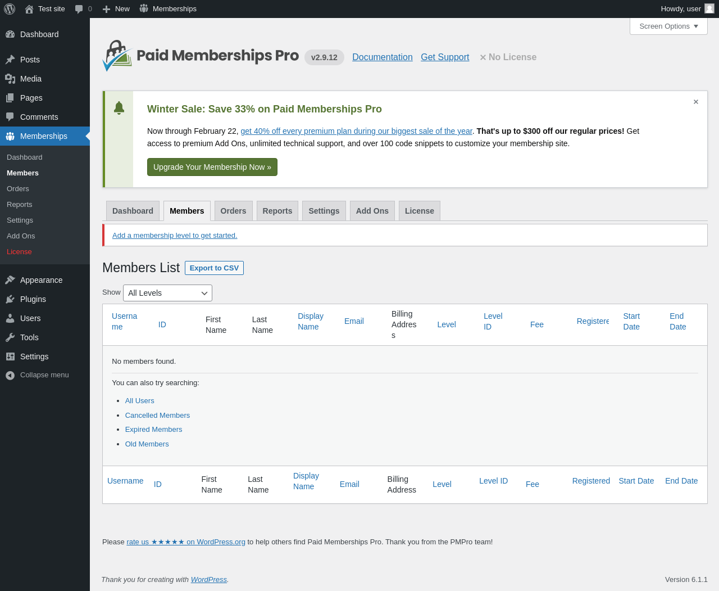
Task: Click the Tools wrench icon
Action: 10,337
